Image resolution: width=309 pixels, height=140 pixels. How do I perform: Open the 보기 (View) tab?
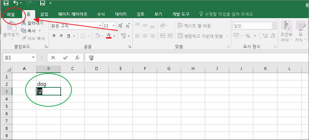[158, 14]
